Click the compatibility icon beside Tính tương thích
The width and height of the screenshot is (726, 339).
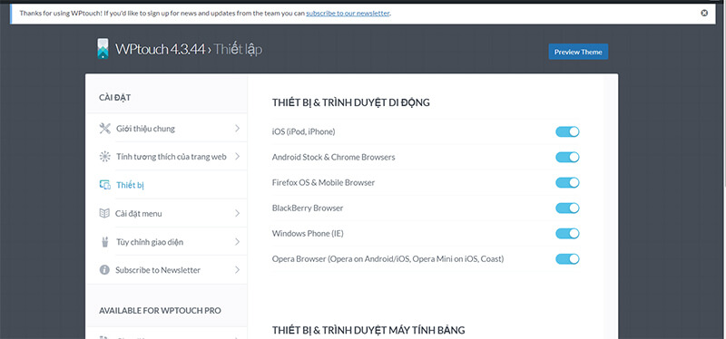coord(104,156)
